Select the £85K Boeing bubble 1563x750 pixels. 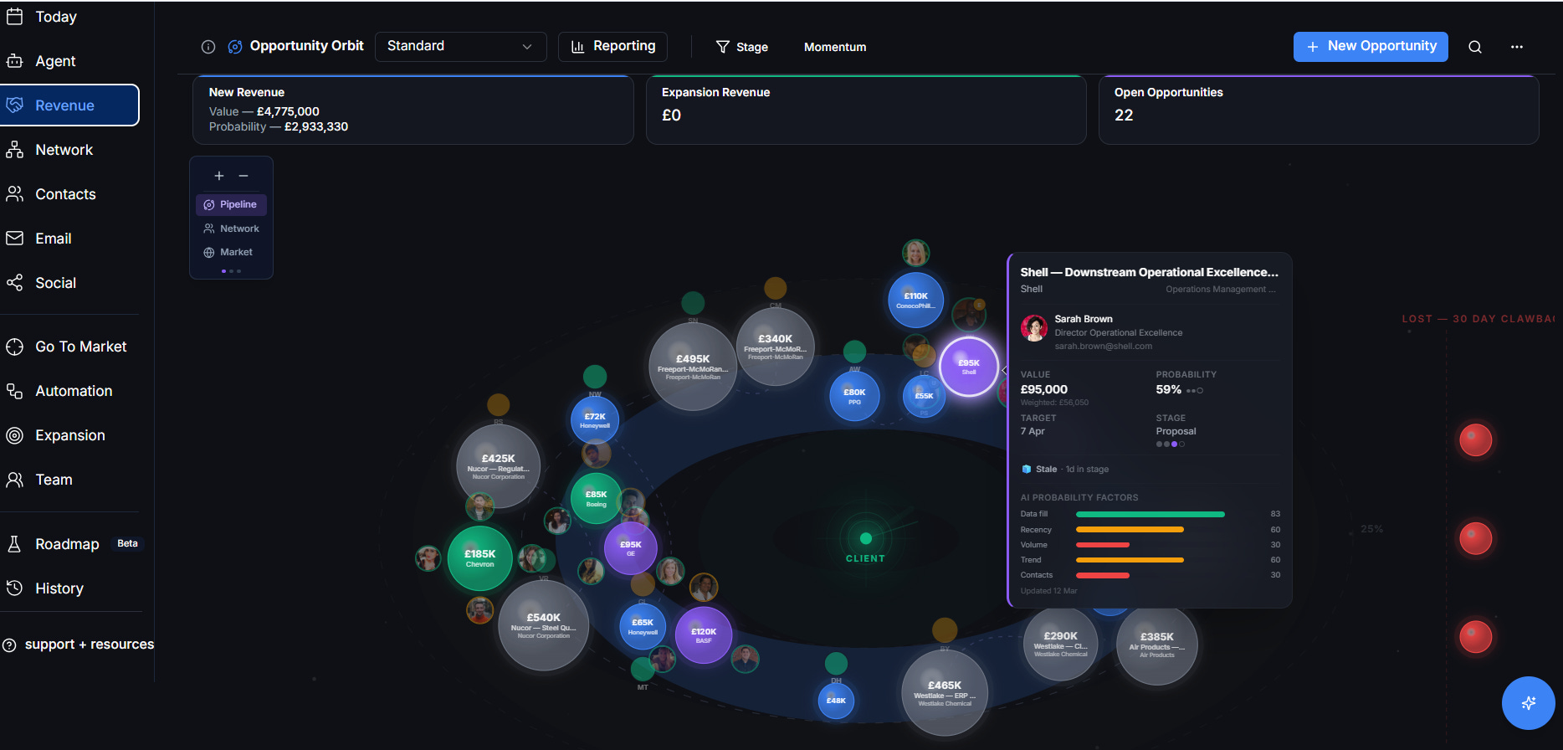(x=596, y=498)
